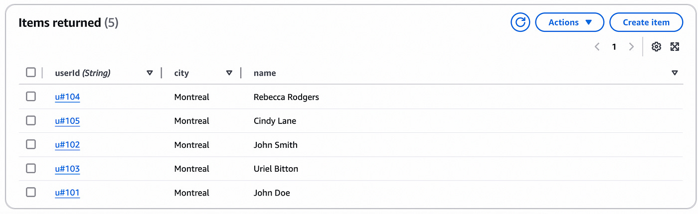Refresh the items returned list

click(x=520, y=22)
